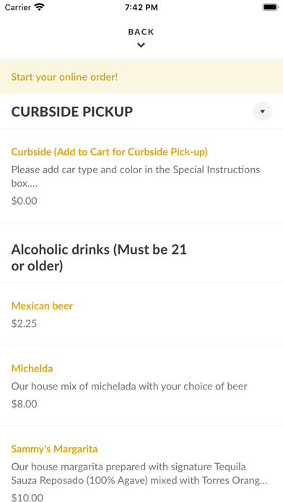The height and width of the screenshot is (502, 283).
Task: Open the Michelda menu item
Action: point(32,369)
